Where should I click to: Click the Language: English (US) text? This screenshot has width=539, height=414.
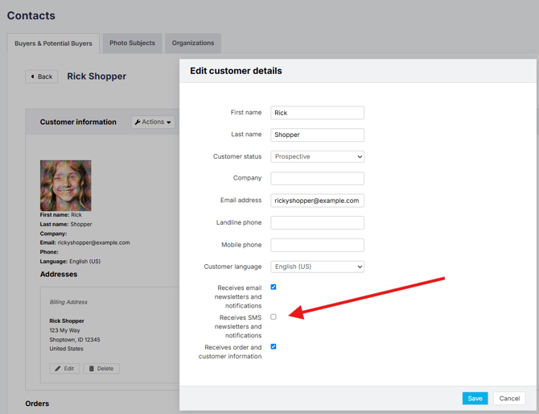point(70,262)
